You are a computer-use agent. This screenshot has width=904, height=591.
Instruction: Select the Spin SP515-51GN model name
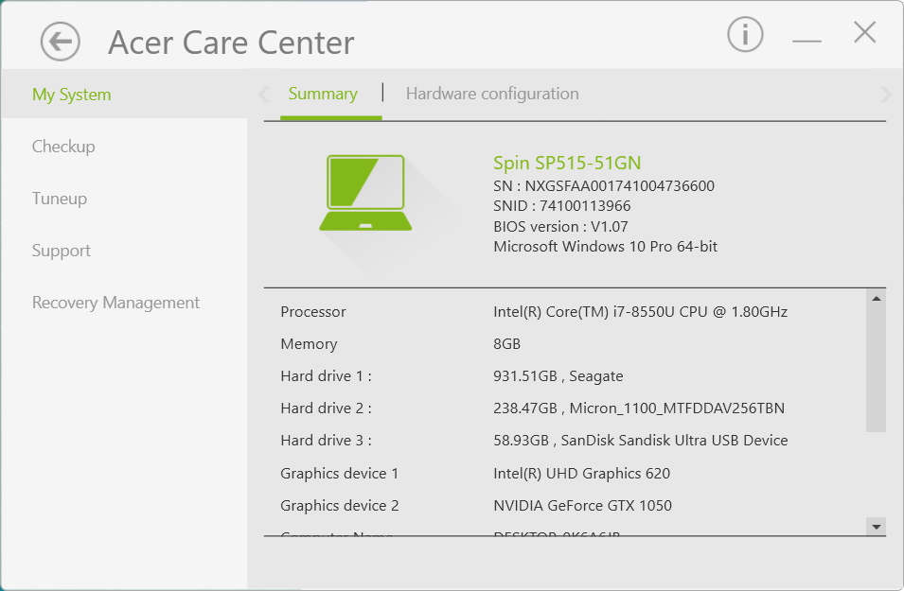pos(567,163)
